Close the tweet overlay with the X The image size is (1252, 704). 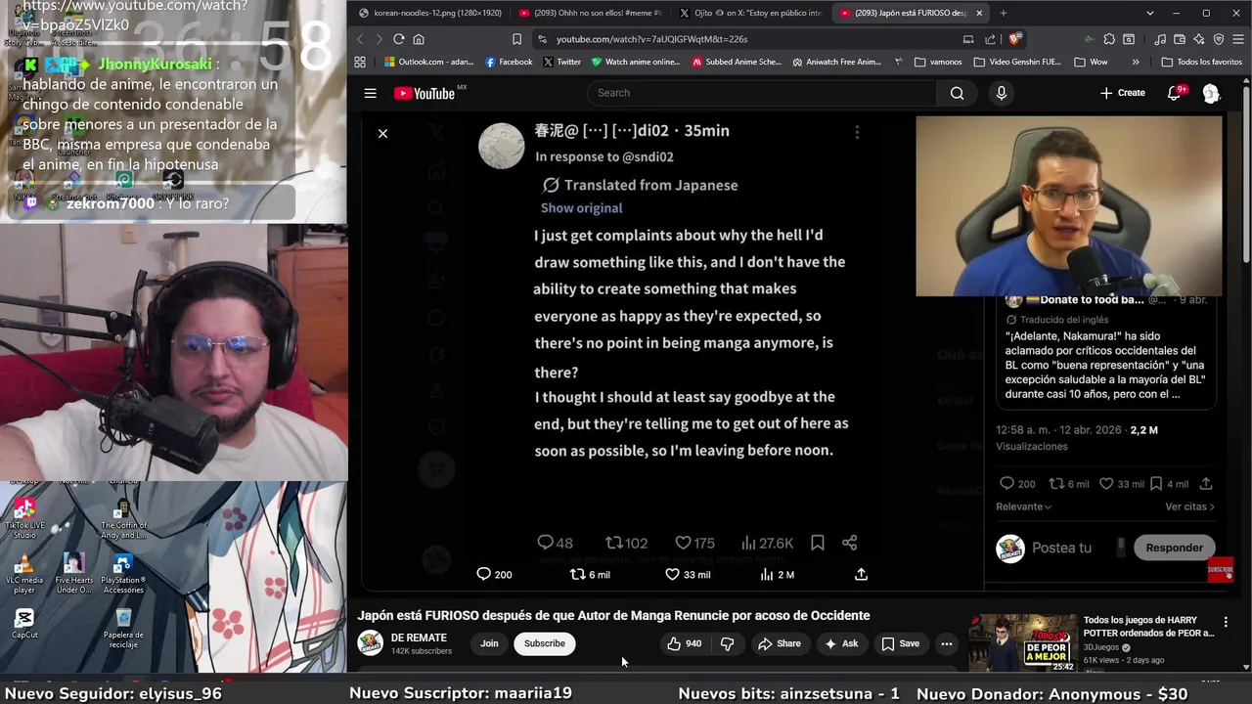[x=382, y=133]
